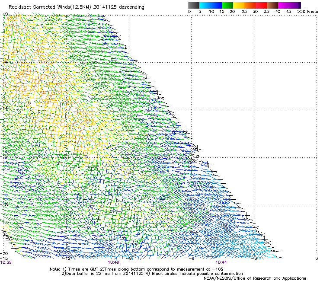This screenshot has width=320, height=281.
Task: Click the '-20' latitude axis label
Action: click(x=4, y=253)
